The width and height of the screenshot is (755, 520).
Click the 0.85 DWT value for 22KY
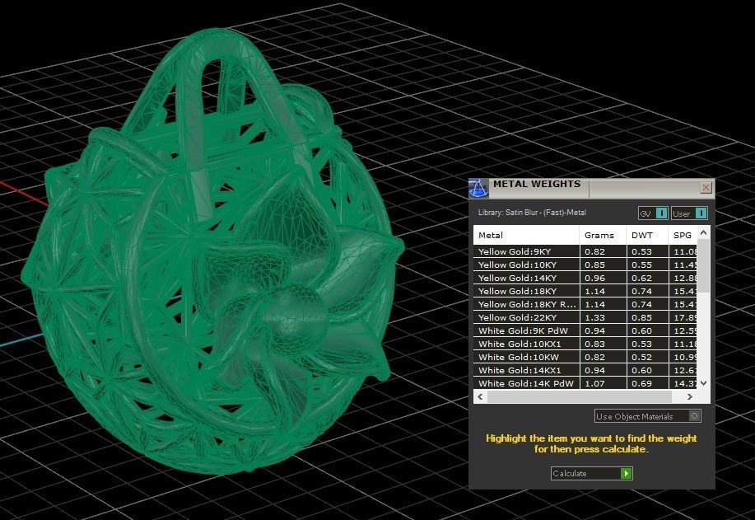pos(642,317)
